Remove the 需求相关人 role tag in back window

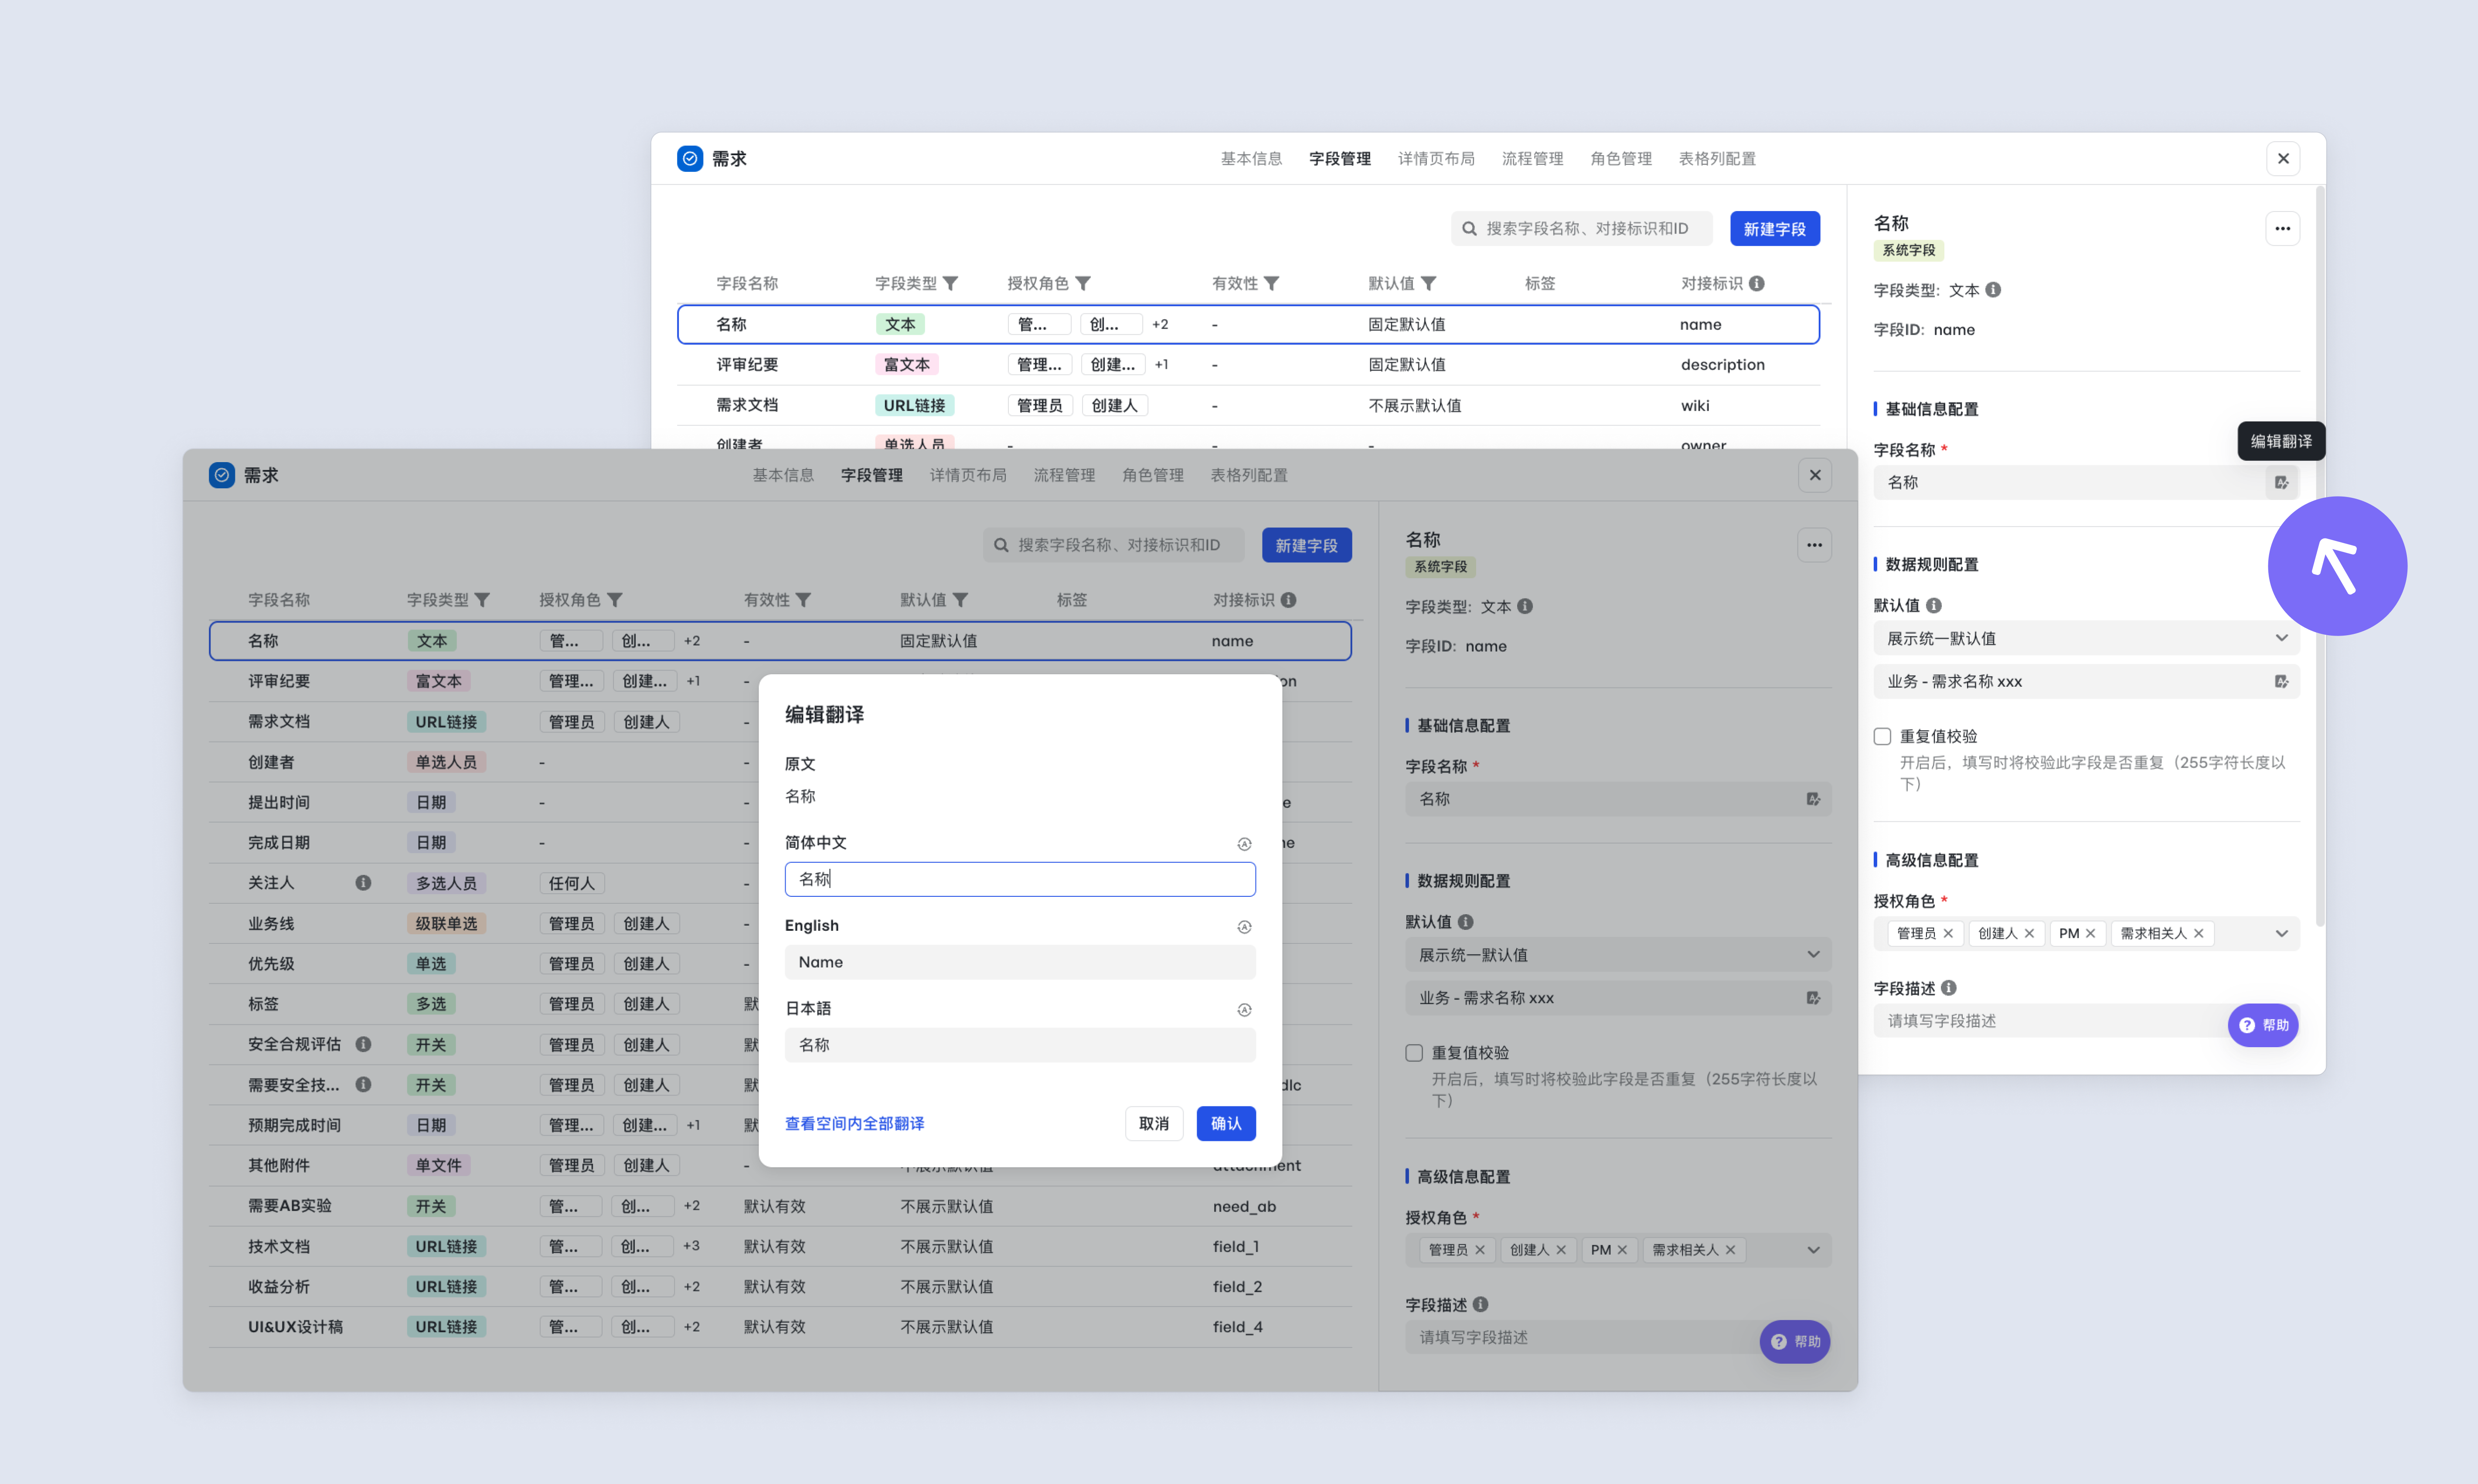pyautogui.click(x=2199, y=934)
